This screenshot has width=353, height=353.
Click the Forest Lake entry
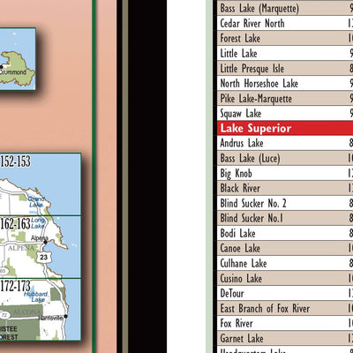[285, 38]
